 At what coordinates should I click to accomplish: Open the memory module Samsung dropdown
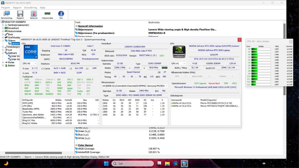[135, 86]
